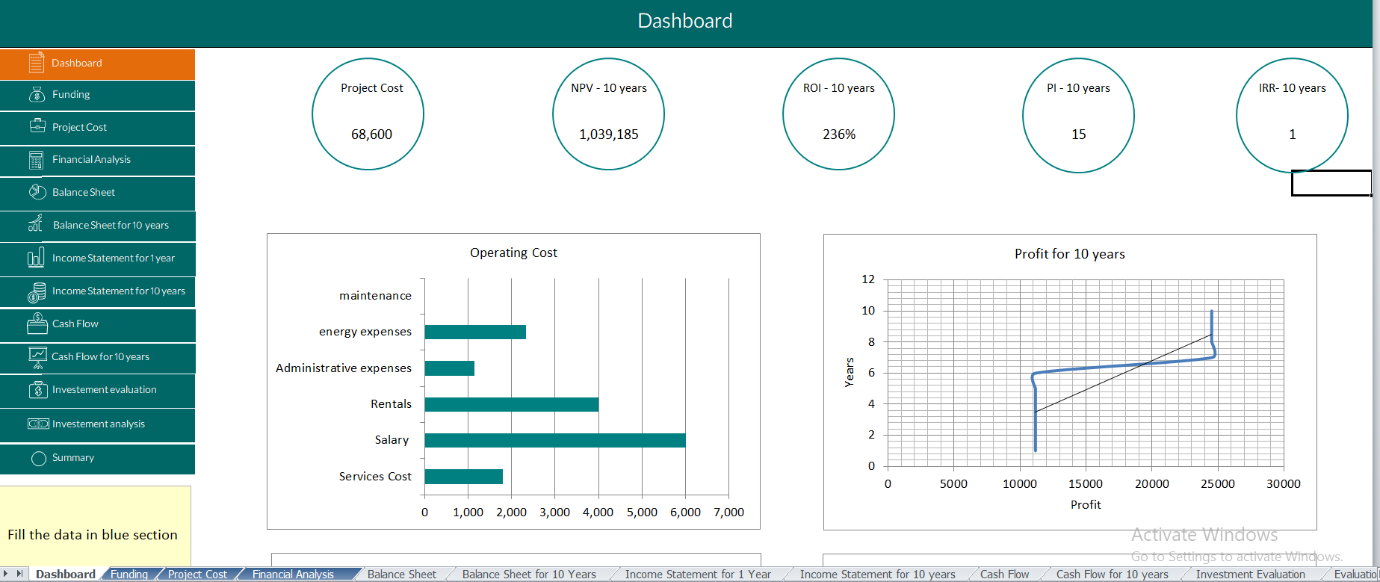This screenshot has height=582, width=1380.
Task: Click the sheet tab scroll right arrow
Action: tap(19, 574)
